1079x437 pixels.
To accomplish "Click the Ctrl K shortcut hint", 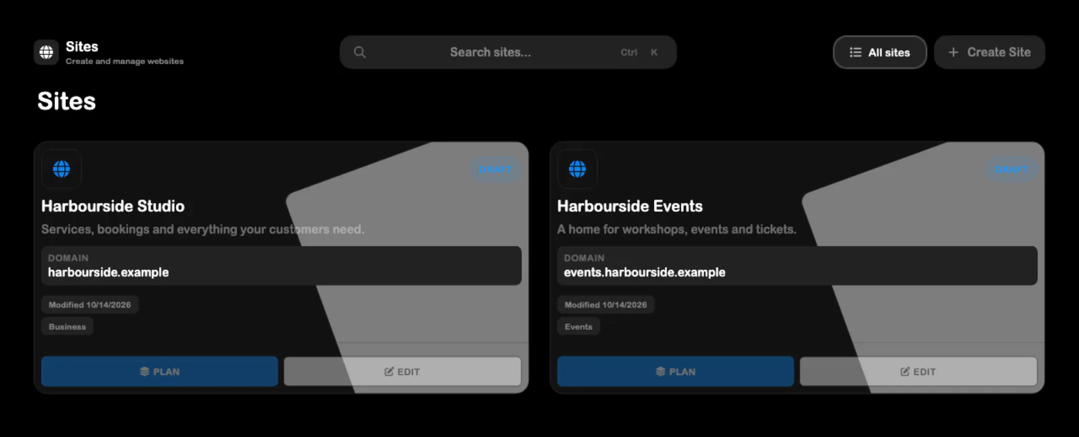I will click(639, 52).
